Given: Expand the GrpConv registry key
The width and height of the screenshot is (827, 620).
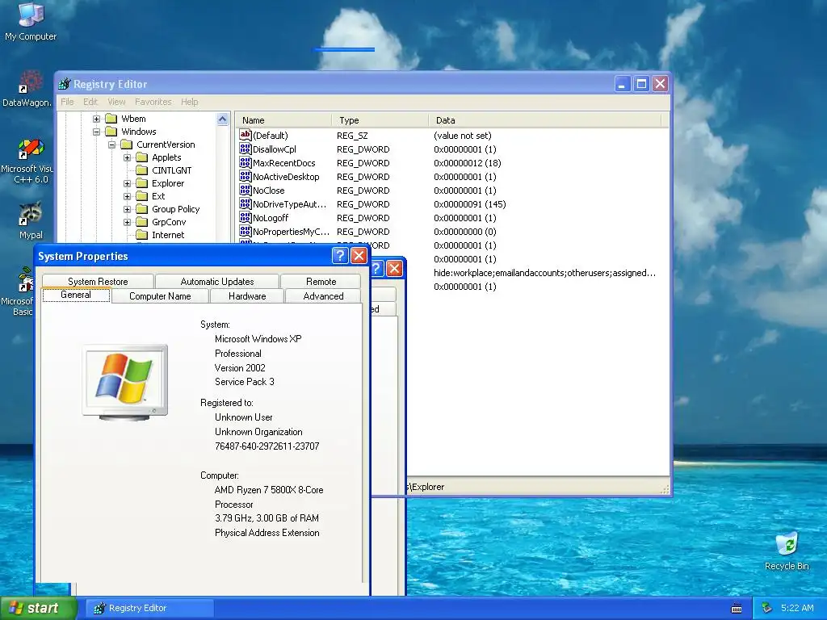Looking at the screenshot, I should (x=127, y=222).
